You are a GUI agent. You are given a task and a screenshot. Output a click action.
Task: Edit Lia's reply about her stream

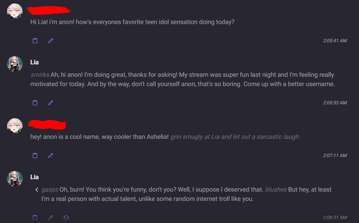point(51,103)
